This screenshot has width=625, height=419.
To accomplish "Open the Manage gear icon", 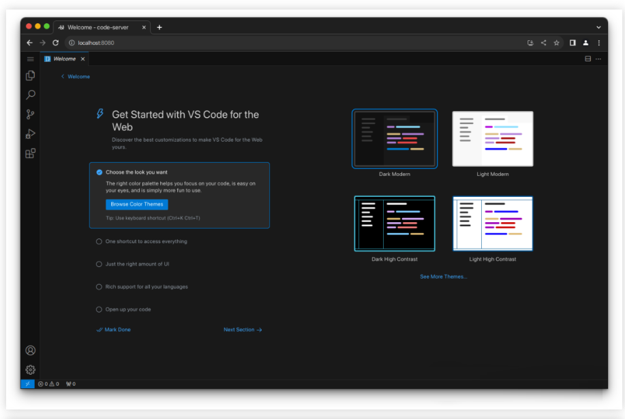I will coord(30,370).
